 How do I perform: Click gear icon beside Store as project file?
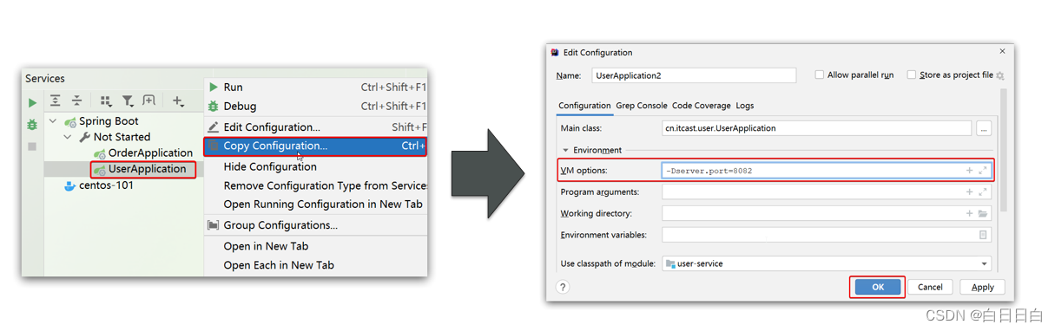(x=1000, y=75)
